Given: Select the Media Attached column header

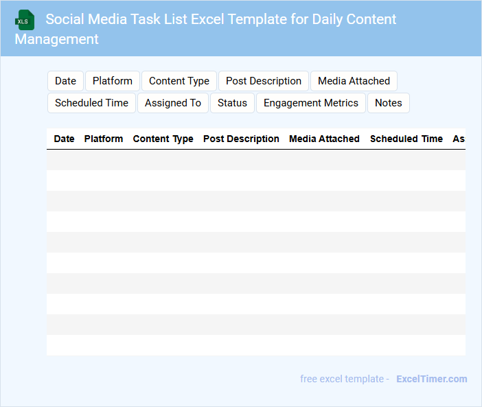Looking at the screenshot, I should (x=324, y=139).
